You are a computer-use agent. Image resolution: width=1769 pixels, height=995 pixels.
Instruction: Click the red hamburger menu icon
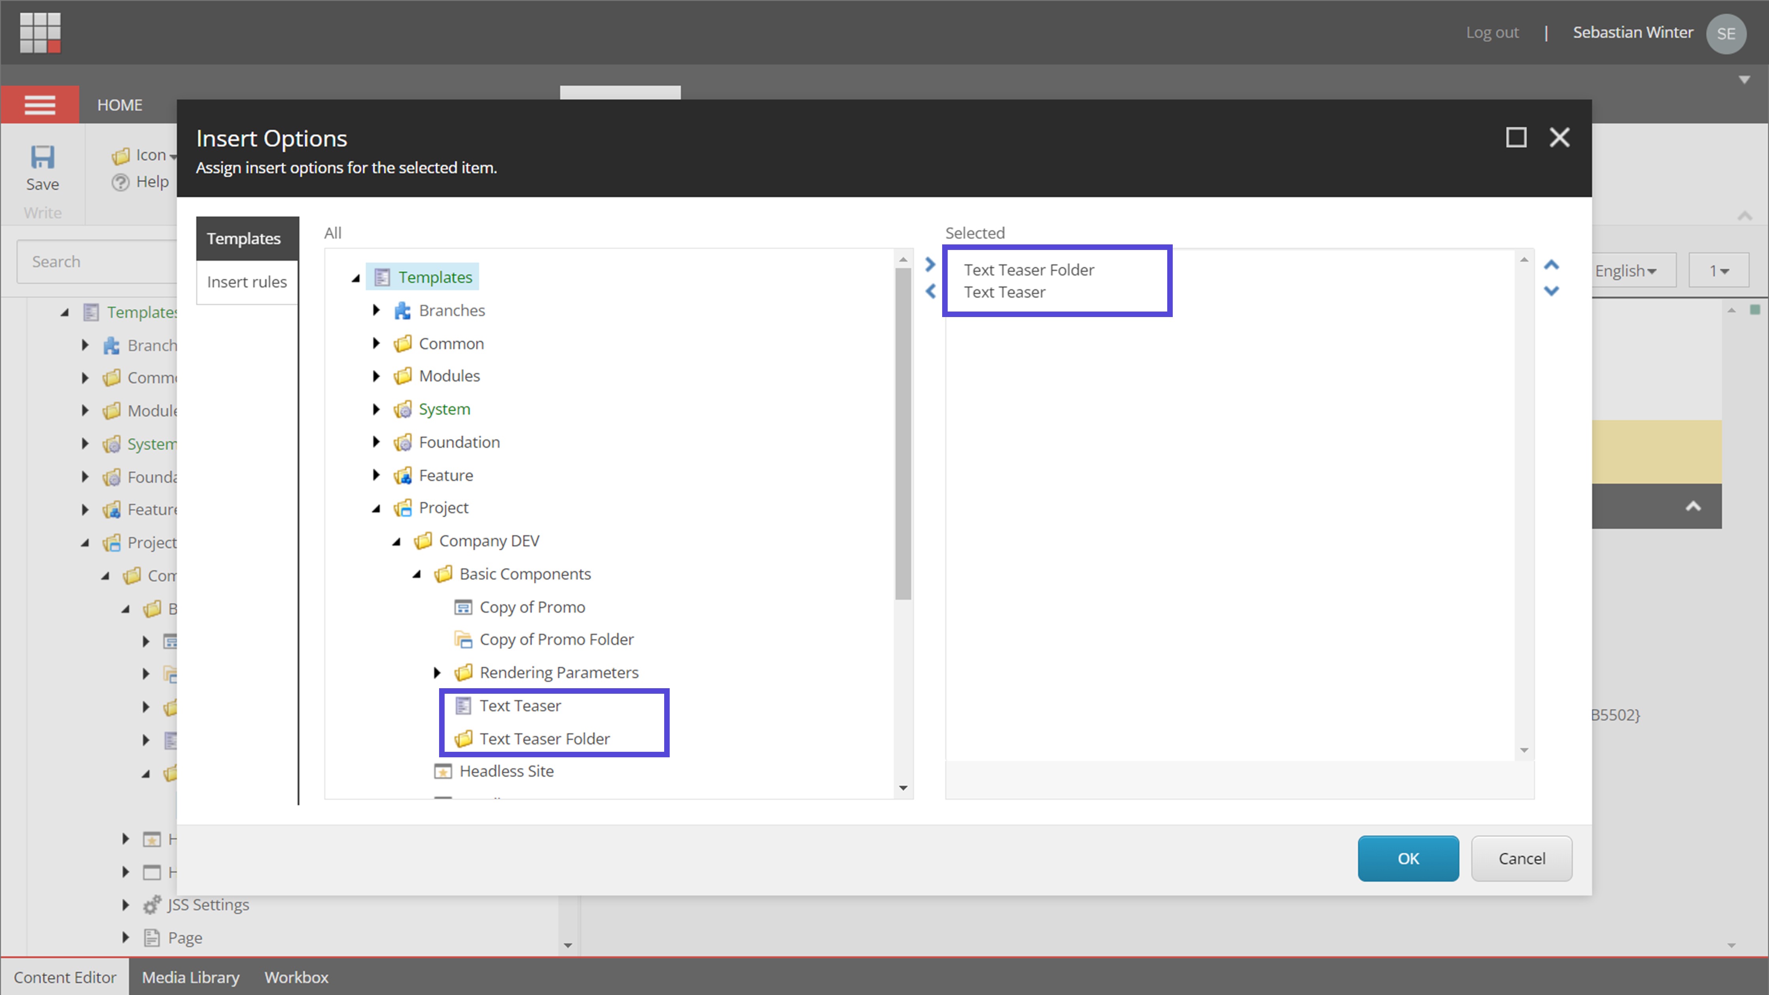(x=40, y=104)
